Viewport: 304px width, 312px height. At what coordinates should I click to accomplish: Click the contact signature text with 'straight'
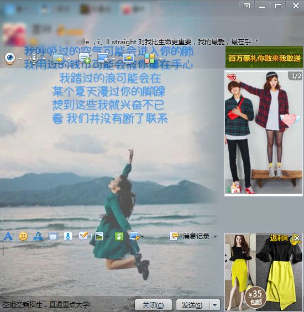tap(171, 42)
